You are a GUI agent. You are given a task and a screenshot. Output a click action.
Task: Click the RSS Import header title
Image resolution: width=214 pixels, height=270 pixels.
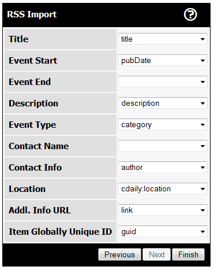32,14
